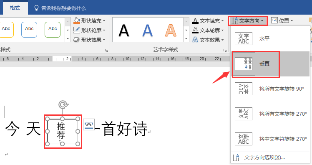Apply the black A WordArt style

coord(124,30)
